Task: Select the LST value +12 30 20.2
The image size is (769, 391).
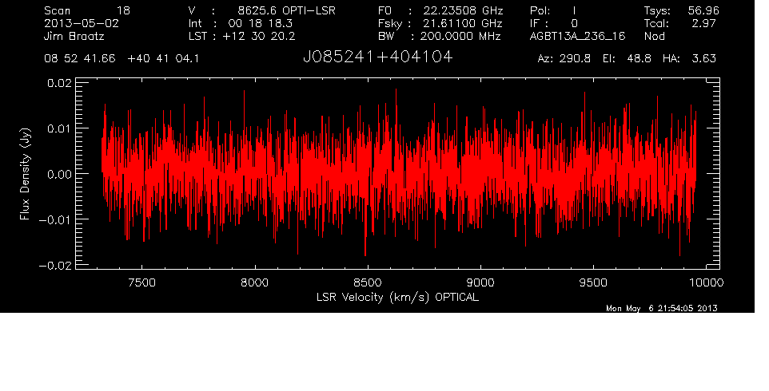Action: (x=259, y=36)
